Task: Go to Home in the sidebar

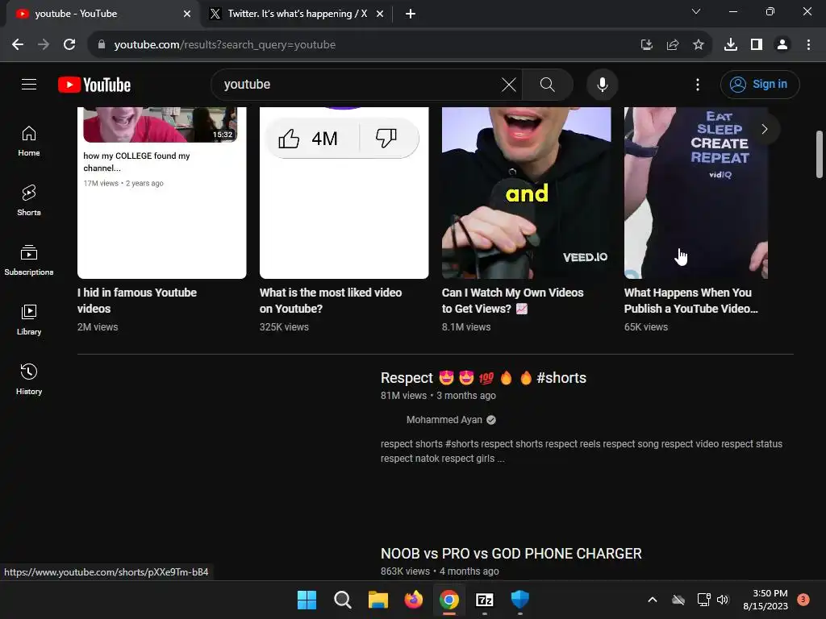Action: pos(29,141)
